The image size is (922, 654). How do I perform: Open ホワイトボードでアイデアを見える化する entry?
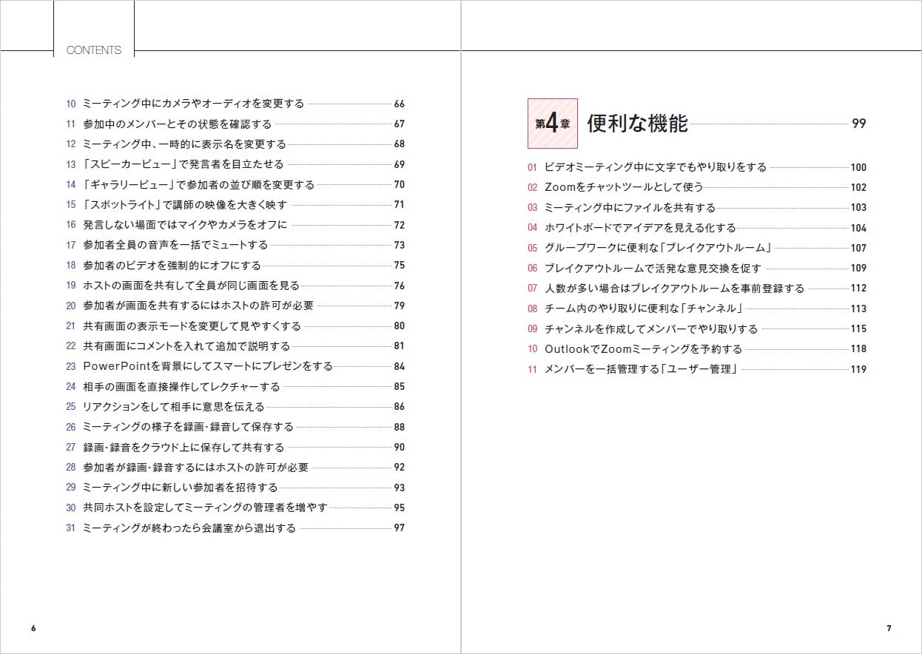pos(640,228)
